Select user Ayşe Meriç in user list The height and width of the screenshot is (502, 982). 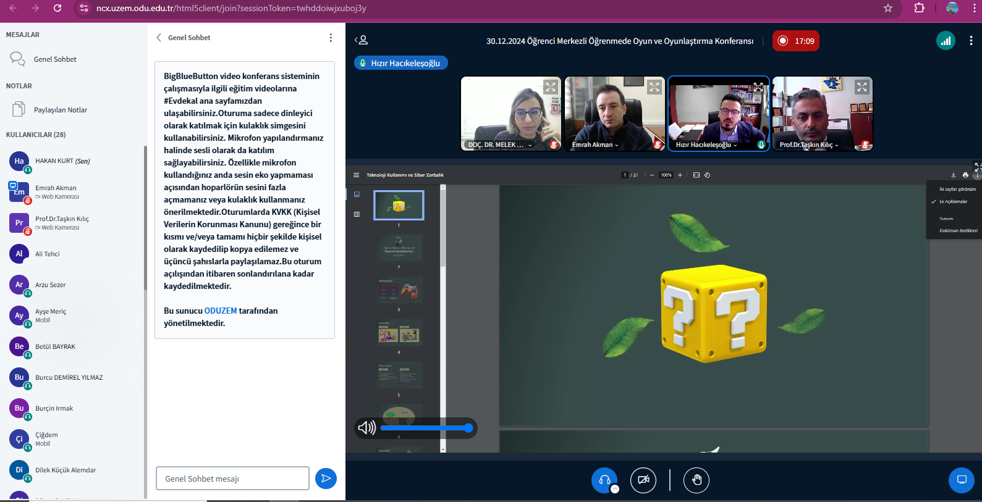point(74,316)
